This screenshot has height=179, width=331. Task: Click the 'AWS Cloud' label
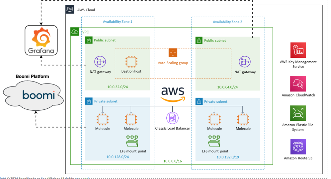pos(86,10)
